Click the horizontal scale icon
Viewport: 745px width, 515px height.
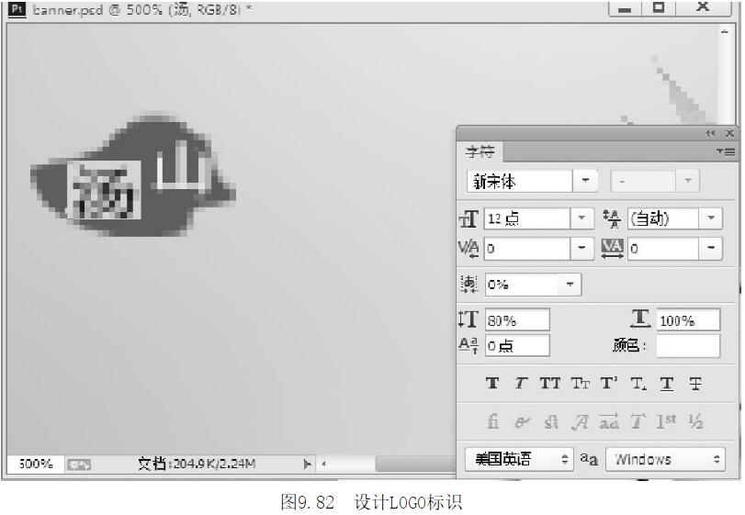(x=640, y=318)
